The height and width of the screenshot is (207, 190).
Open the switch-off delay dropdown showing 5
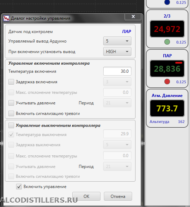pyautogui.click(x=117, y=145)
